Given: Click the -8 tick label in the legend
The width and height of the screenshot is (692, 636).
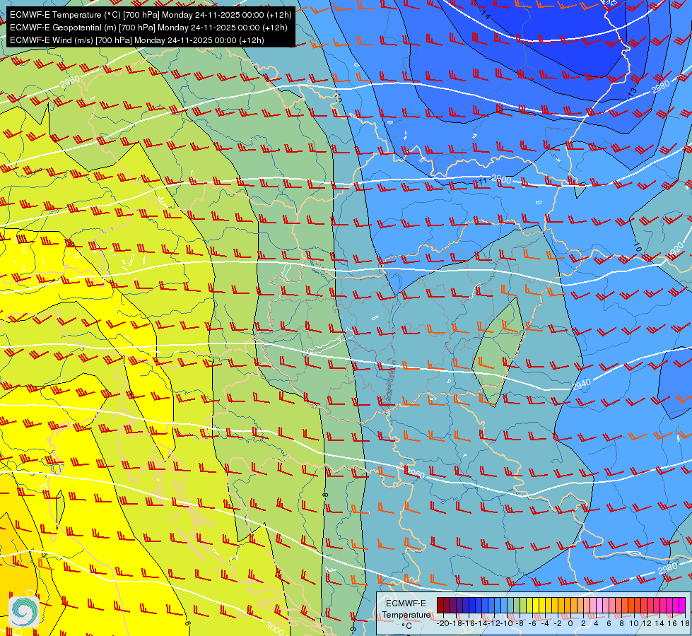Looking at the screenshot, I should (x=520, y=624).
